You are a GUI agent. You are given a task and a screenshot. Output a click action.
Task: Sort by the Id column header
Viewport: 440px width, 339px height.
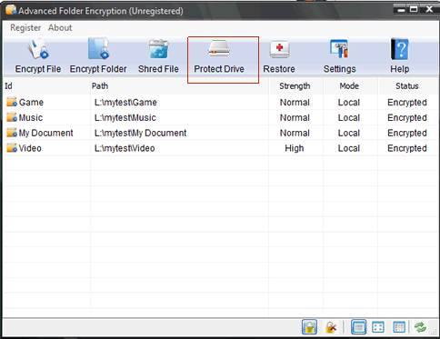click(46, 86)
